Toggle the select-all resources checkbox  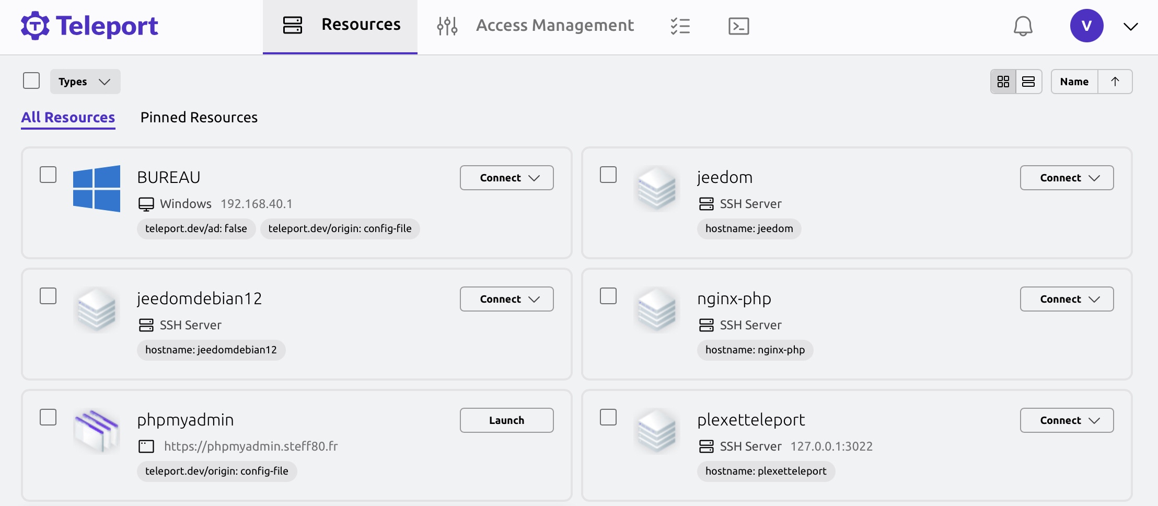point(31,80)
